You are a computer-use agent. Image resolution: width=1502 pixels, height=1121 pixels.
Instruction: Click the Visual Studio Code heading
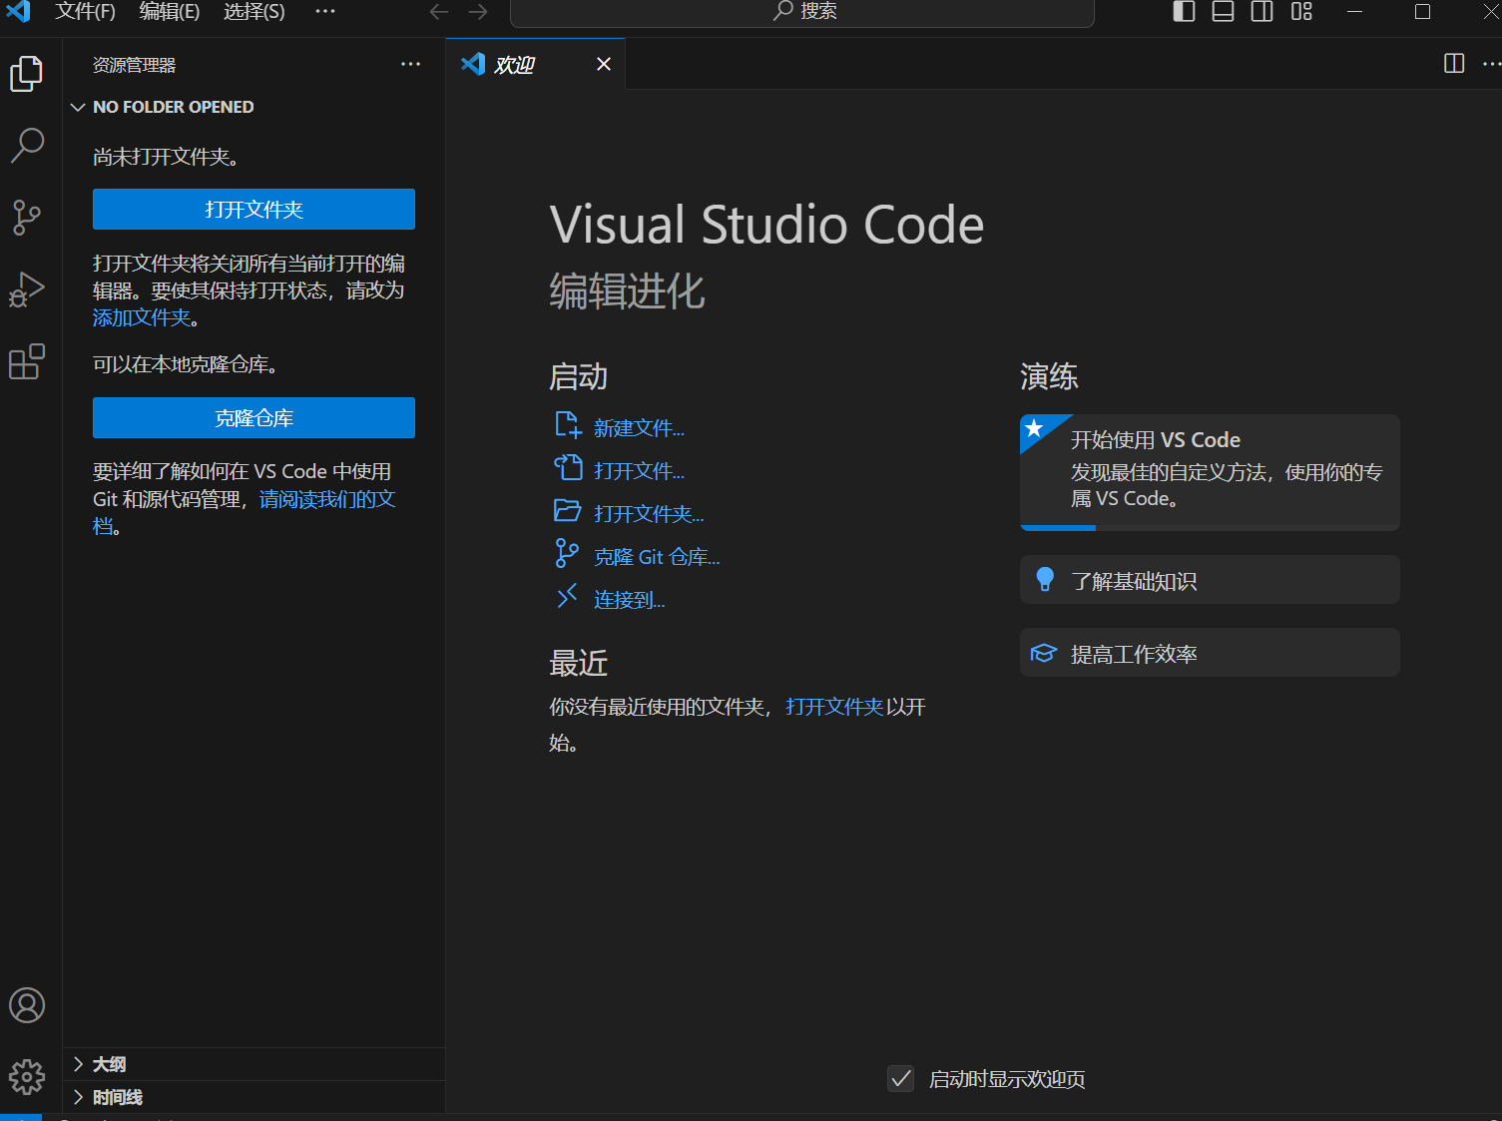pyautogui.click(x=766, y=225)
